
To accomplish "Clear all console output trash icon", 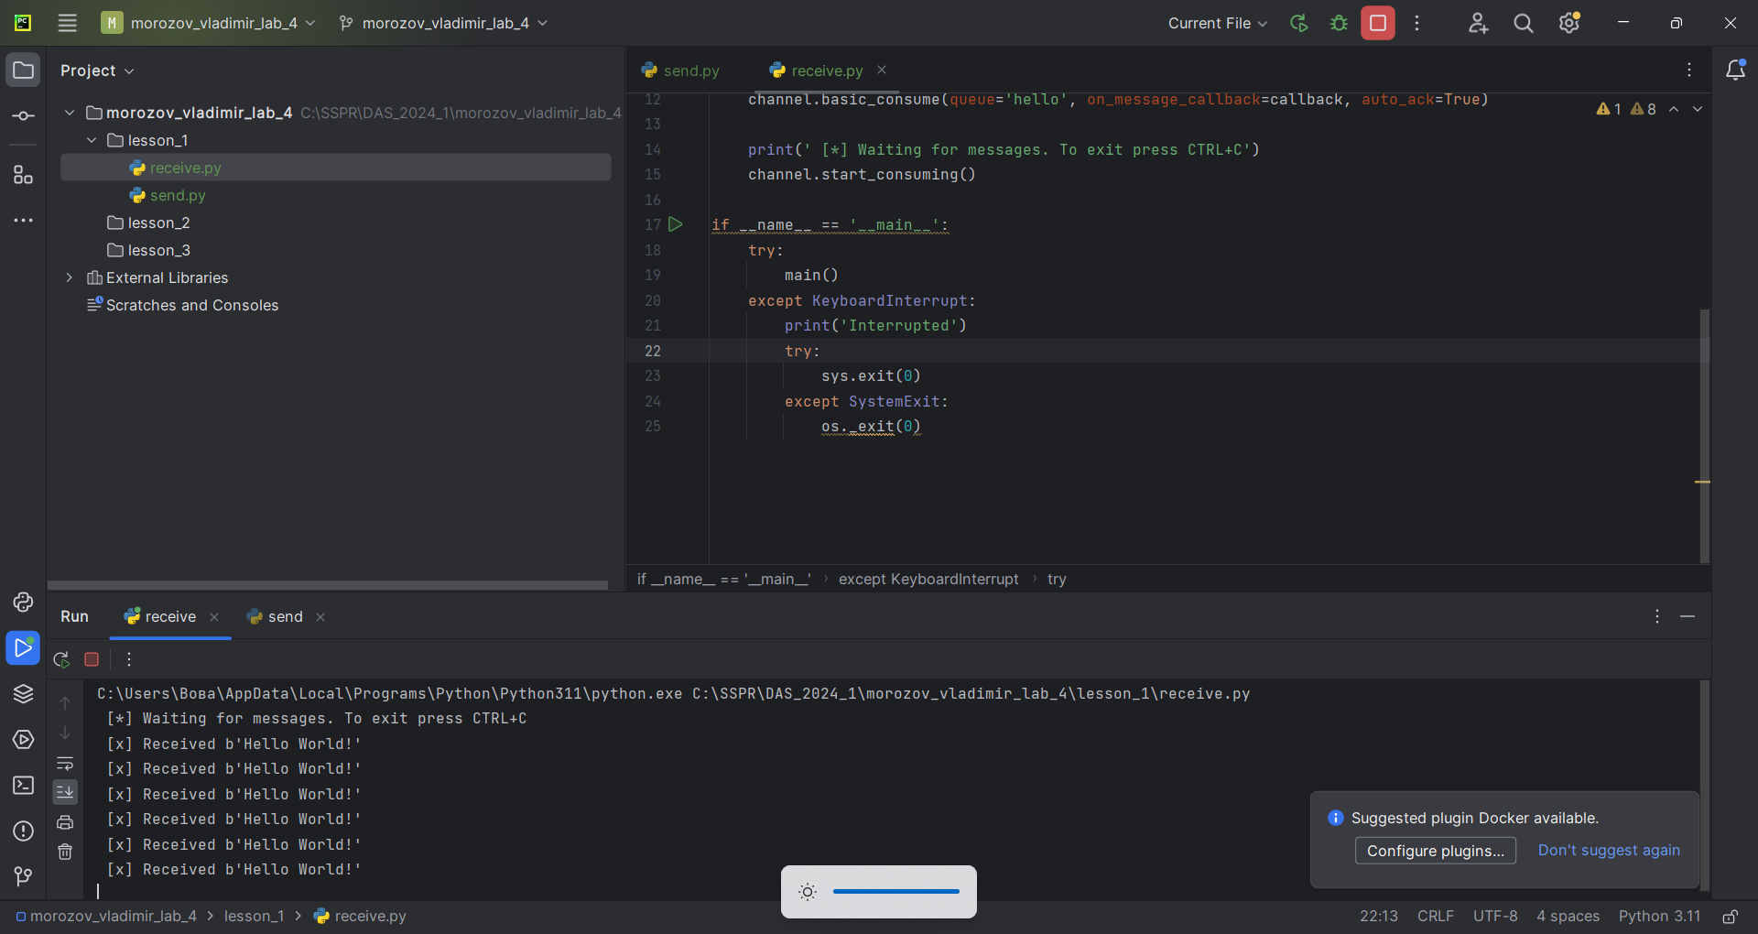I will (x=65, y=853).
